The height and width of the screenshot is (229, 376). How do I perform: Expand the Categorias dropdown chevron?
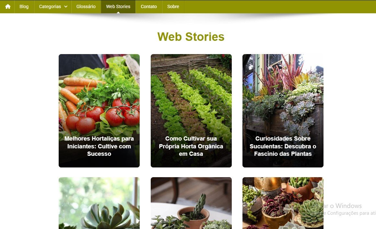(66, 7)
